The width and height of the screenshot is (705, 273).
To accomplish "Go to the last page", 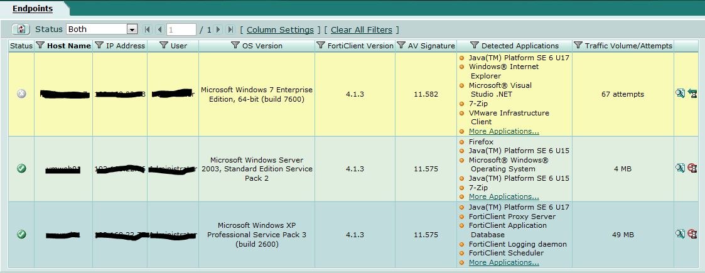I will point(230,29).
